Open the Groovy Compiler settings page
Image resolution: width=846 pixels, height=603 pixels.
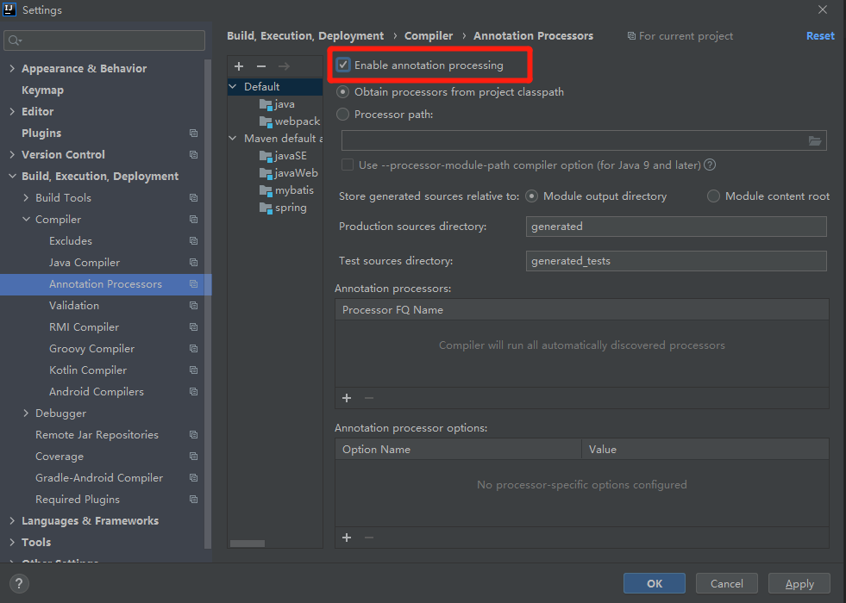[x=91, y=349]
